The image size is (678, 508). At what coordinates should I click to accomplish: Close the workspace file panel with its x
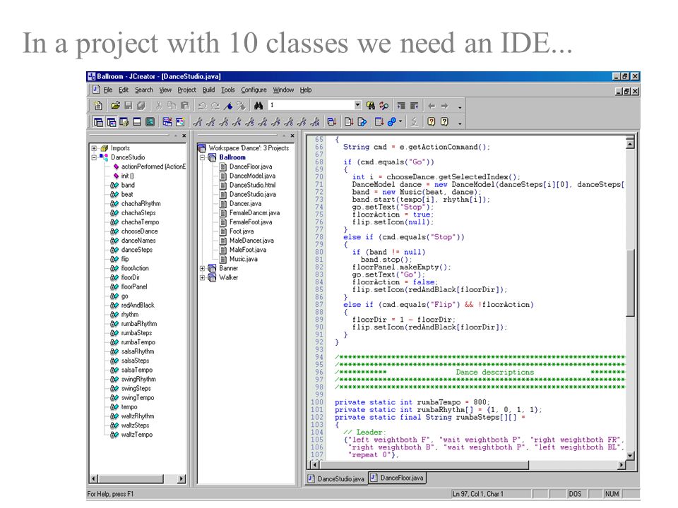point(292,135)
